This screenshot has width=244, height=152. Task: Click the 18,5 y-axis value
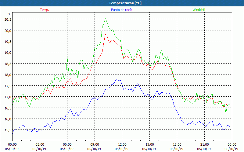click(8, 64)
